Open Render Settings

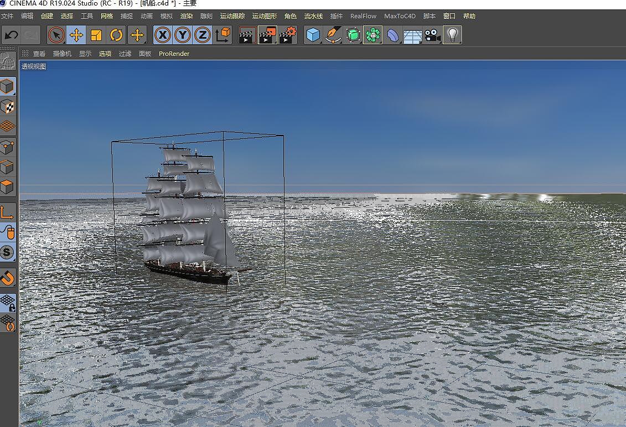pos(287,35)
